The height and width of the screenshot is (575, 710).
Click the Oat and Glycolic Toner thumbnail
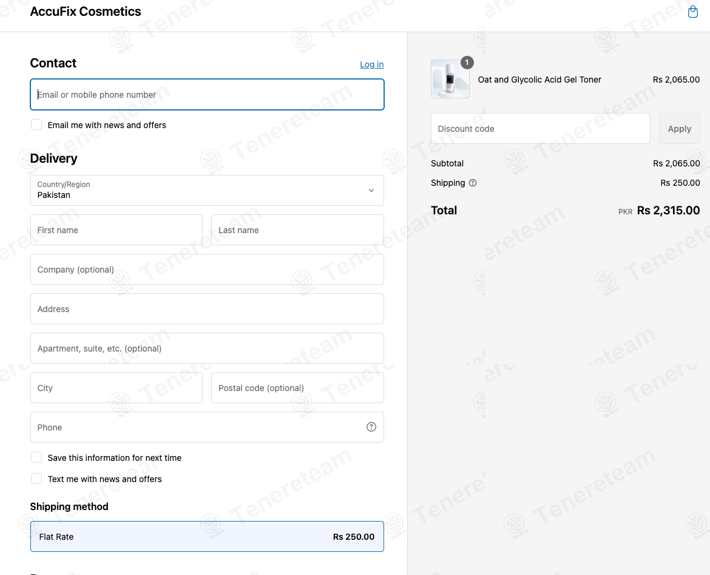(450, 79)
